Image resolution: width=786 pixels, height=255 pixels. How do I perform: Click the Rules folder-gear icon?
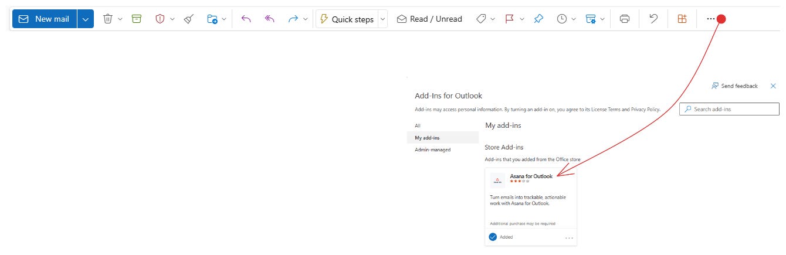591,19
